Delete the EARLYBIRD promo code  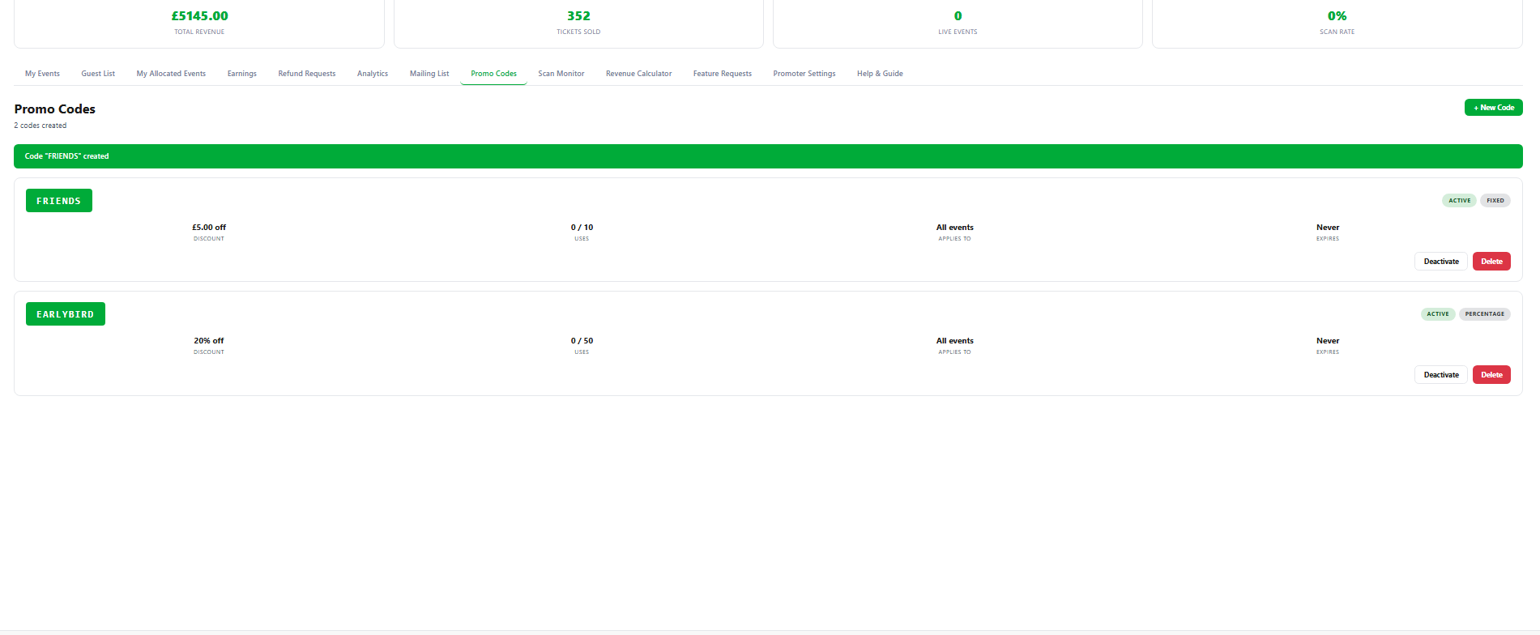click(x=1491, y=375)
